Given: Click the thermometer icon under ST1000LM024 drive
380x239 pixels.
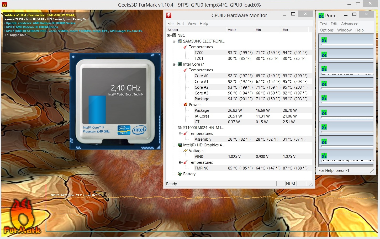Looking at the screenshot, I should 186,133.
